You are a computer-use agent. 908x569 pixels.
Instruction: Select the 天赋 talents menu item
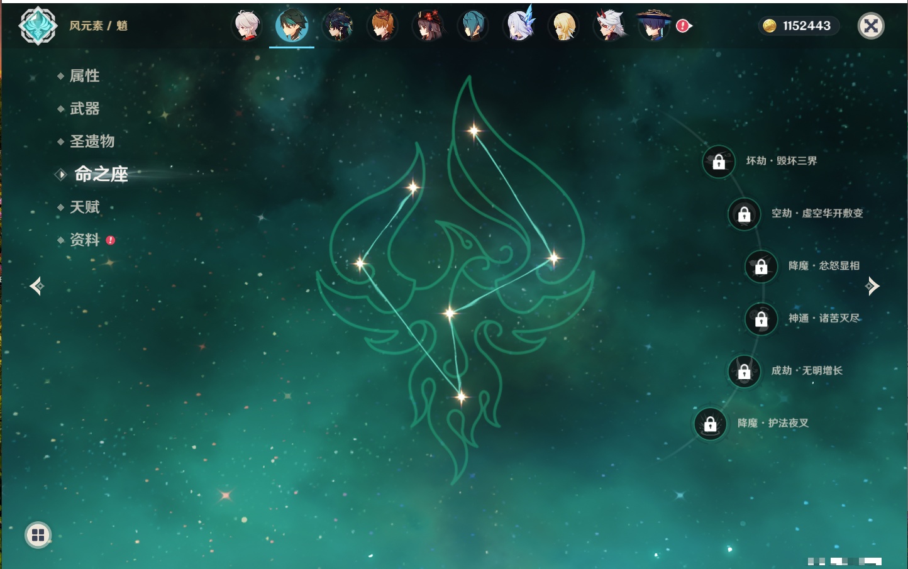[84, 207]
